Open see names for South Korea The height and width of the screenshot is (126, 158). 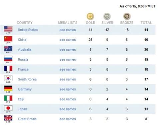click(x=68, y=79)
